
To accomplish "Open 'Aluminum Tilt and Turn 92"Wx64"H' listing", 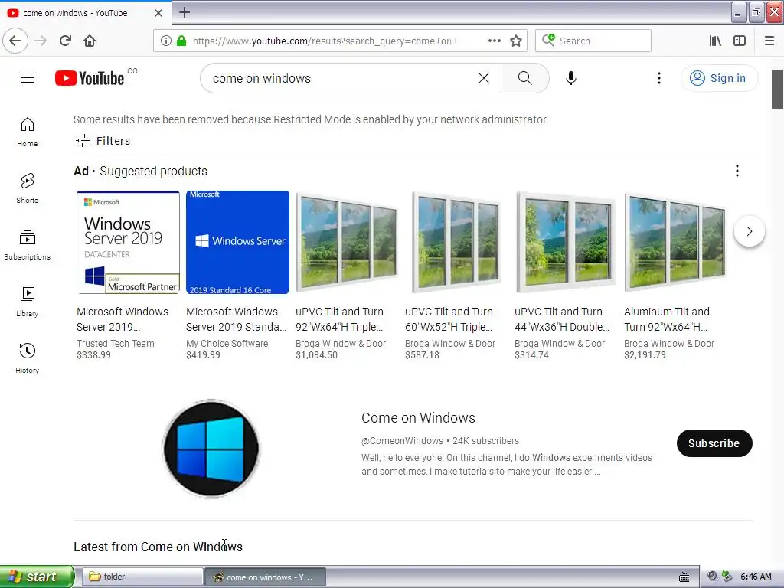I will tap(667, 319).
